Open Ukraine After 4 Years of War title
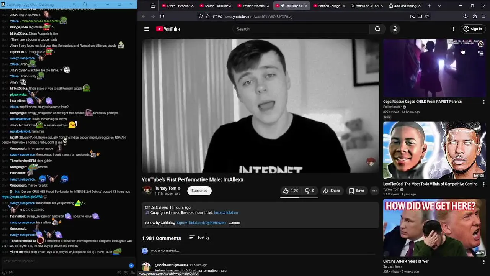This screenshot has width=490, height=276. [406, 261]
